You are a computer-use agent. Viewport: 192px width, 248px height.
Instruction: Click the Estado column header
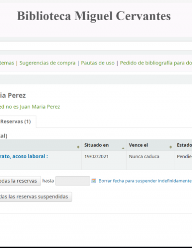coord(184,145)
